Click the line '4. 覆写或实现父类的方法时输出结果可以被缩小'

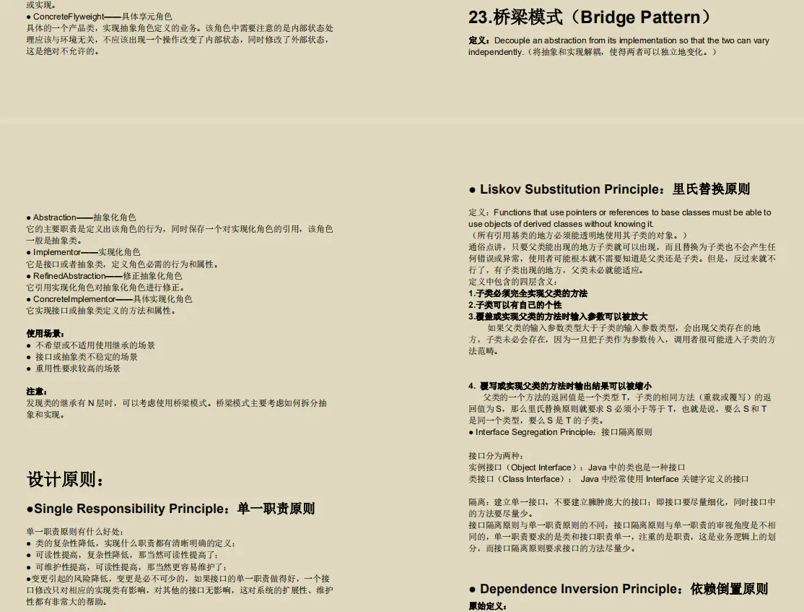(560, 386)
